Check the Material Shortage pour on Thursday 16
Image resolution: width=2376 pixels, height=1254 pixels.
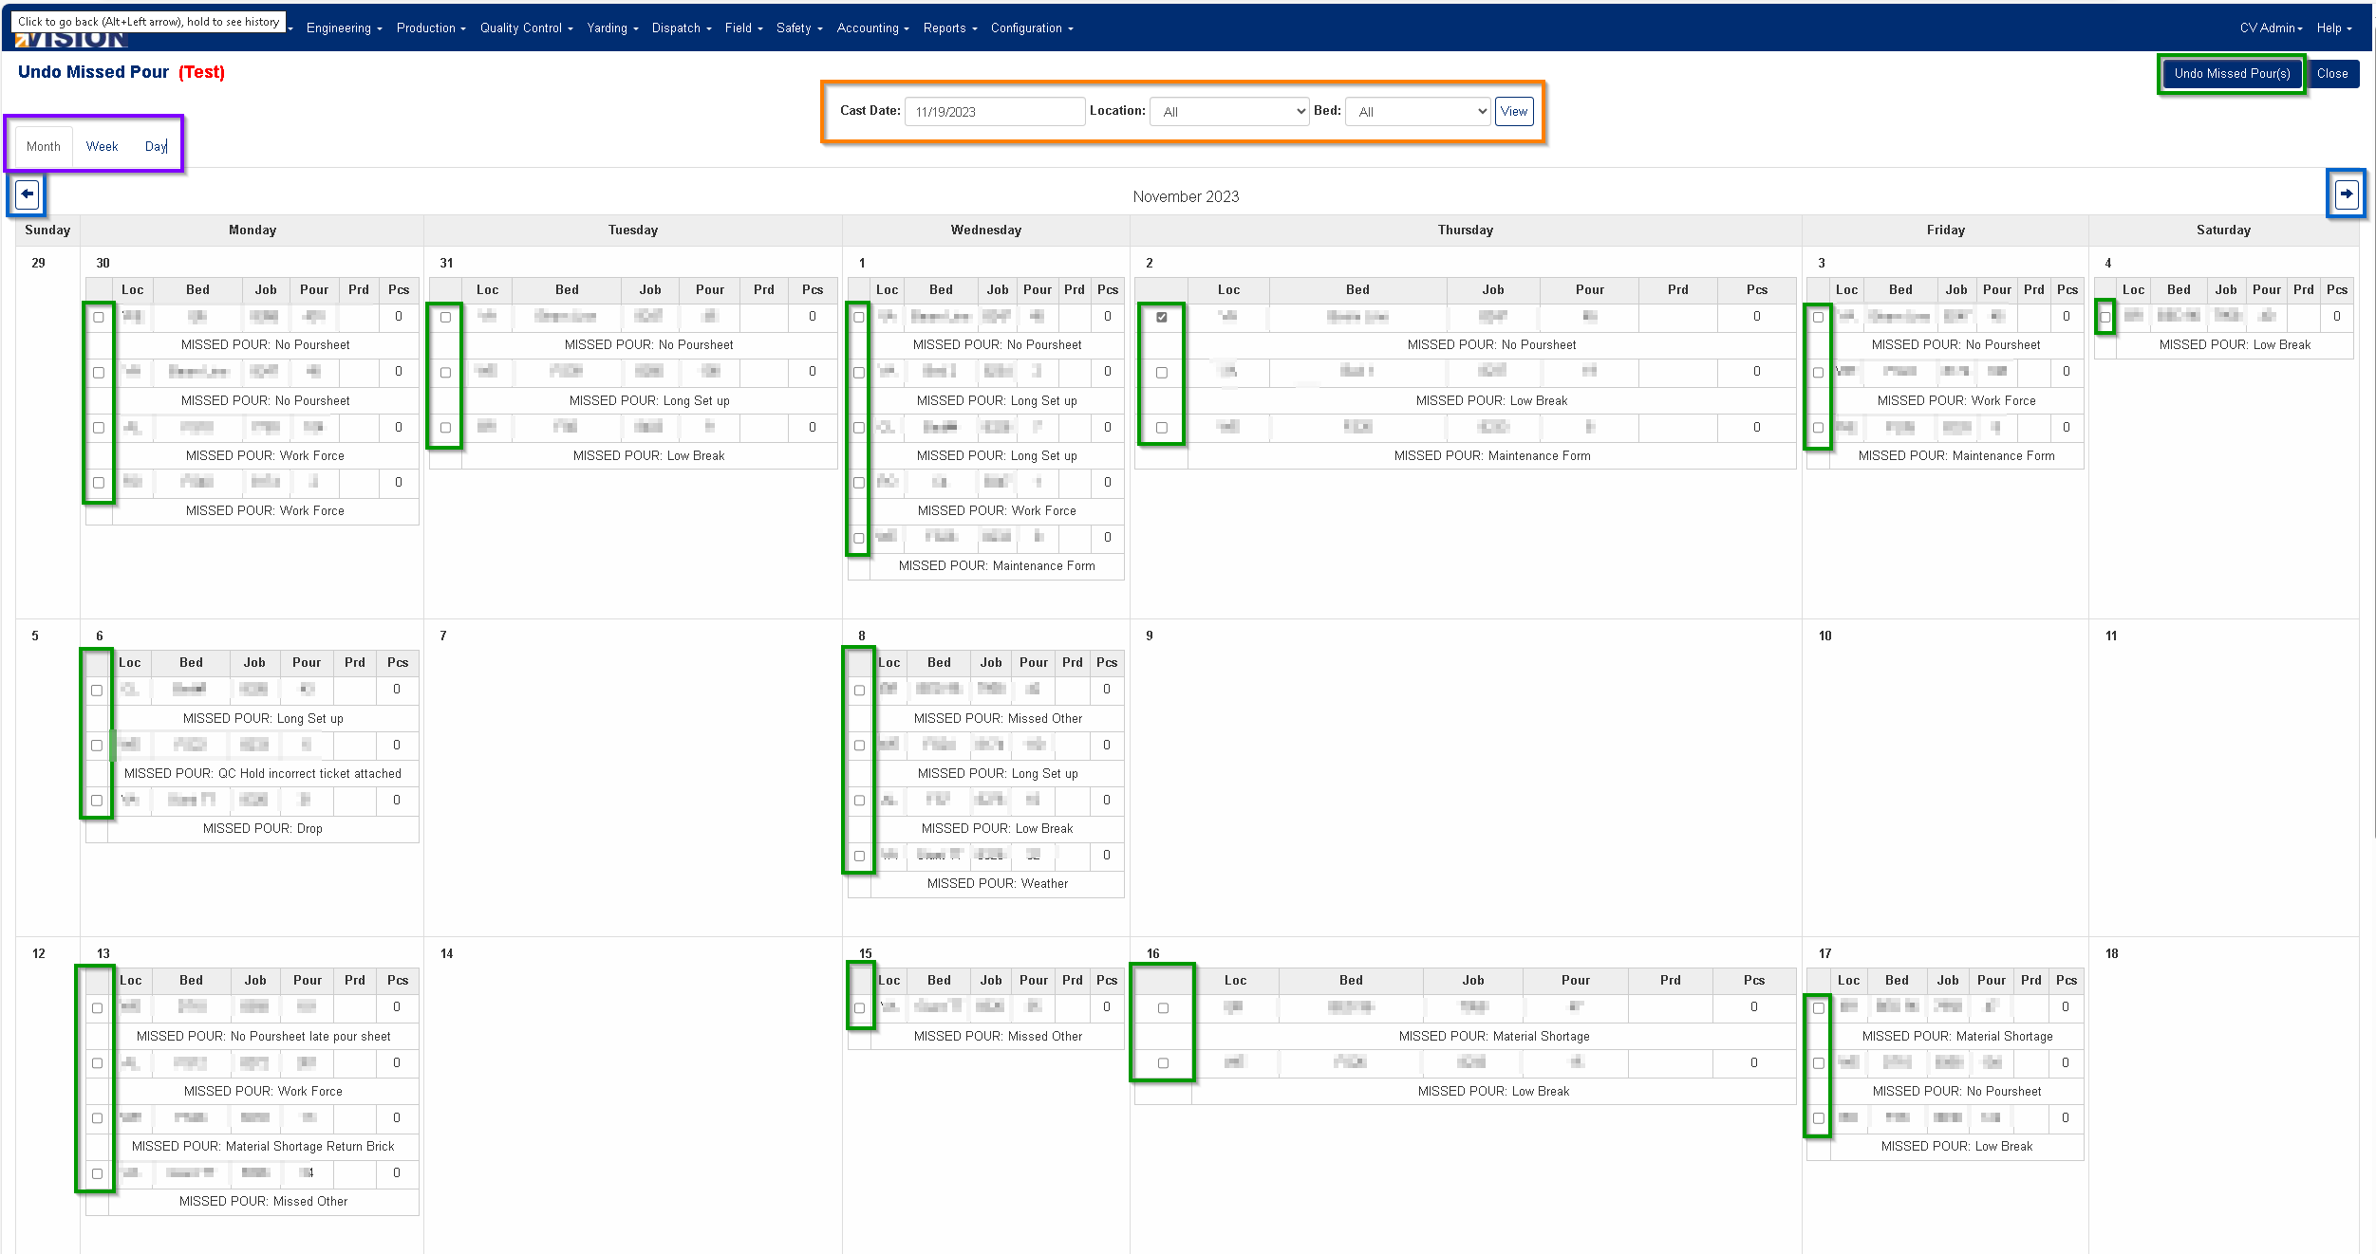coord(1163,1007)
